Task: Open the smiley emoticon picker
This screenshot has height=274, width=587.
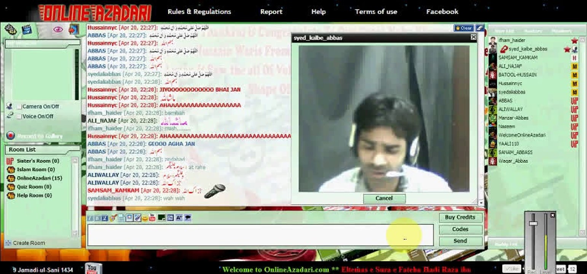Action: (145, 218)
